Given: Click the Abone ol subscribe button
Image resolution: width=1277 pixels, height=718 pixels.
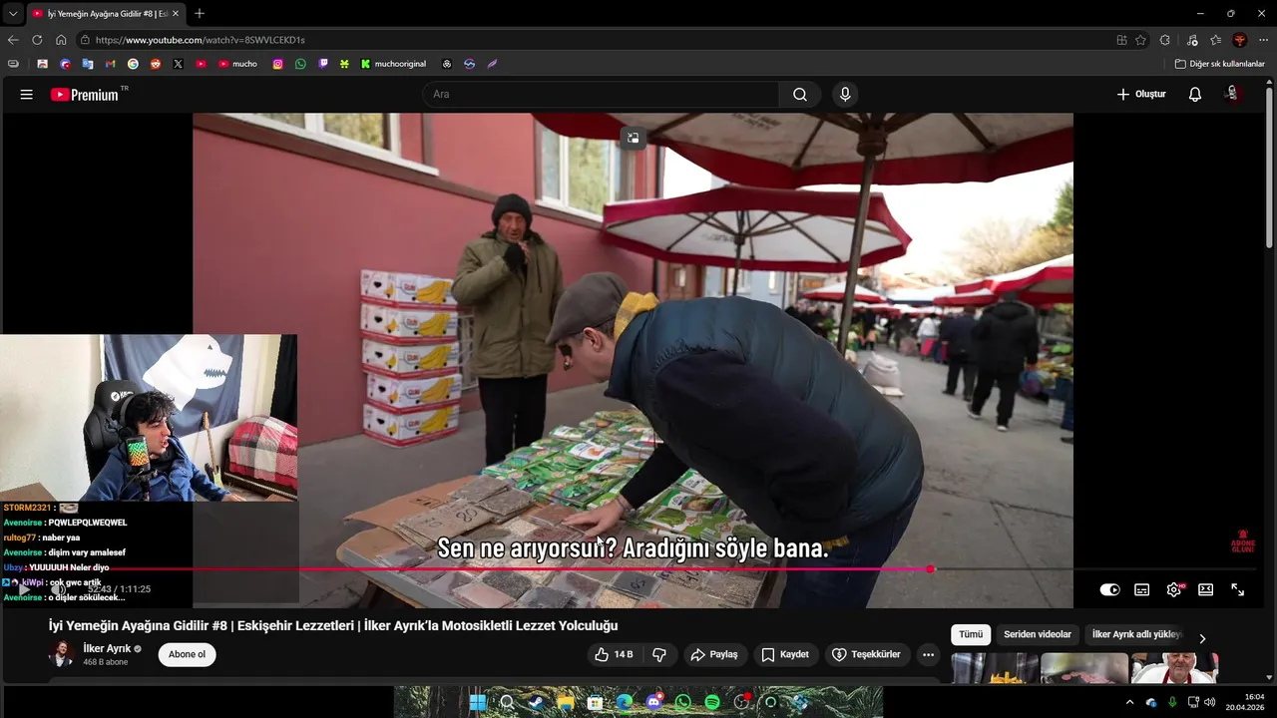Looking at the screenshot, I should tap(188, 654).
